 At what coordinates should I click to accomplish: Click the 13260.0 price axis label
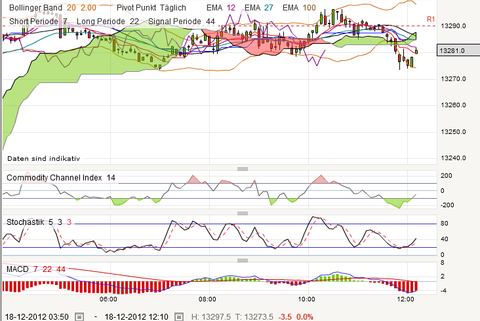(453, 105)
